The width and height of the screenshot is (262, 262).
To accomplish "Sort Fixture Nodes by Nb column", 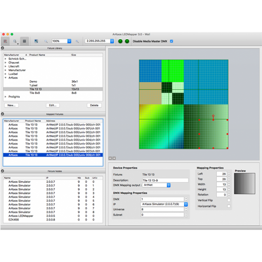I will point(80,178).
